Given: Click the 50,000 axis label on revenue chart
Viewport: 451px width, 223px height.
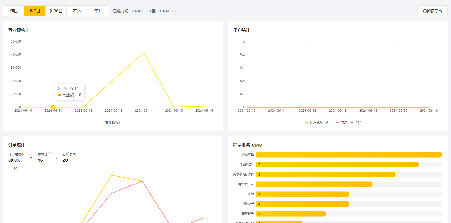Looking at the screenshot, I should (16, 42).
